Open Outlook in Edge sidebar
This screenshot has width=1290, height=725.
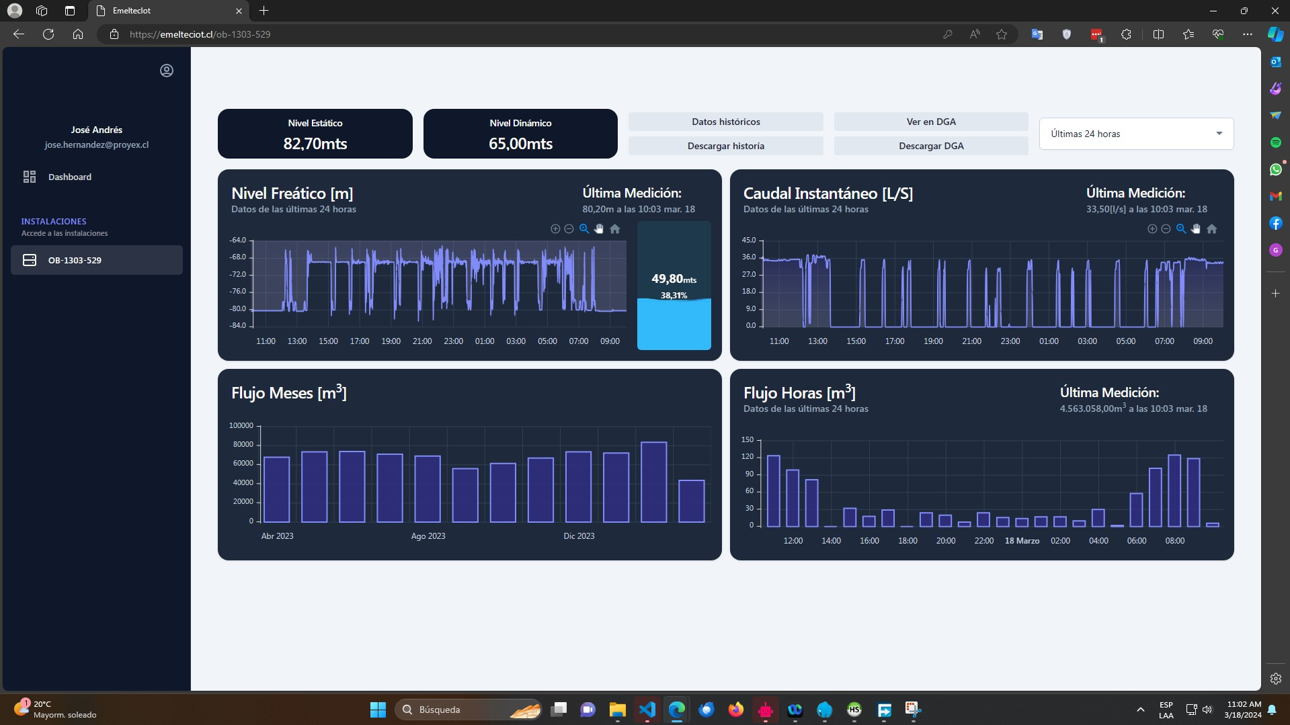pyautogui.click(x=1276, y=62)
